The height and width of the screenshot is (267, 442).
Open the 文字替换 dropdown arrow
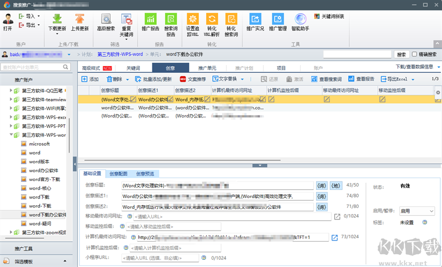pyautogui.click(x=242, y=79)
